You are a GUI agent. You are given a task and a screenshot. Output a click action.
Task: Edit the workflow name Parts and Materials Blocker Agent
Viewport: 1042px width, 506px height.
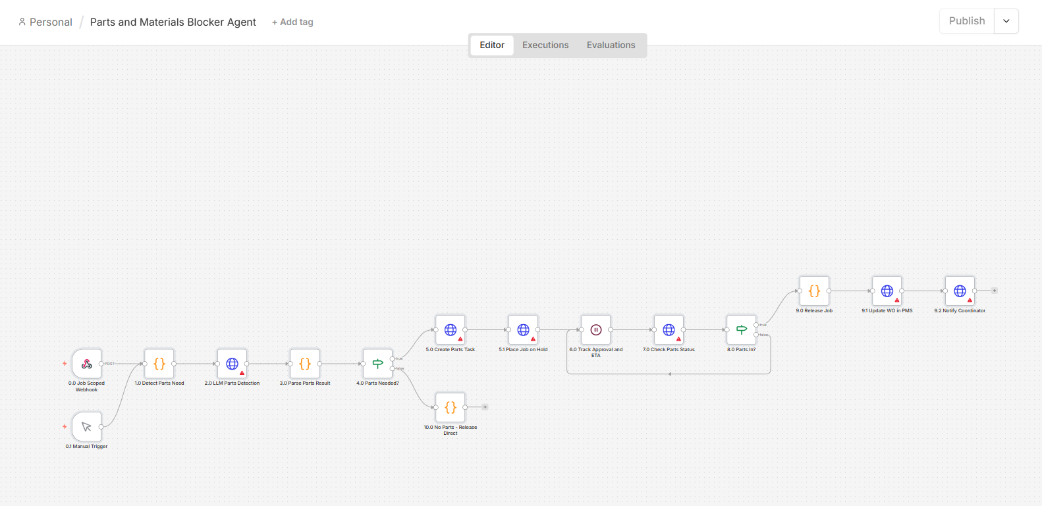click(x=173, y=22)
